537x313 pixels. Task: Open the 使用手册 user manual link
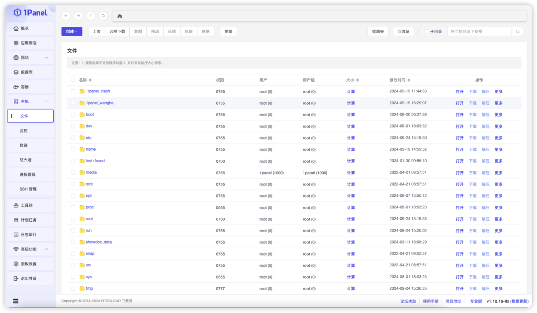point(431,301)
